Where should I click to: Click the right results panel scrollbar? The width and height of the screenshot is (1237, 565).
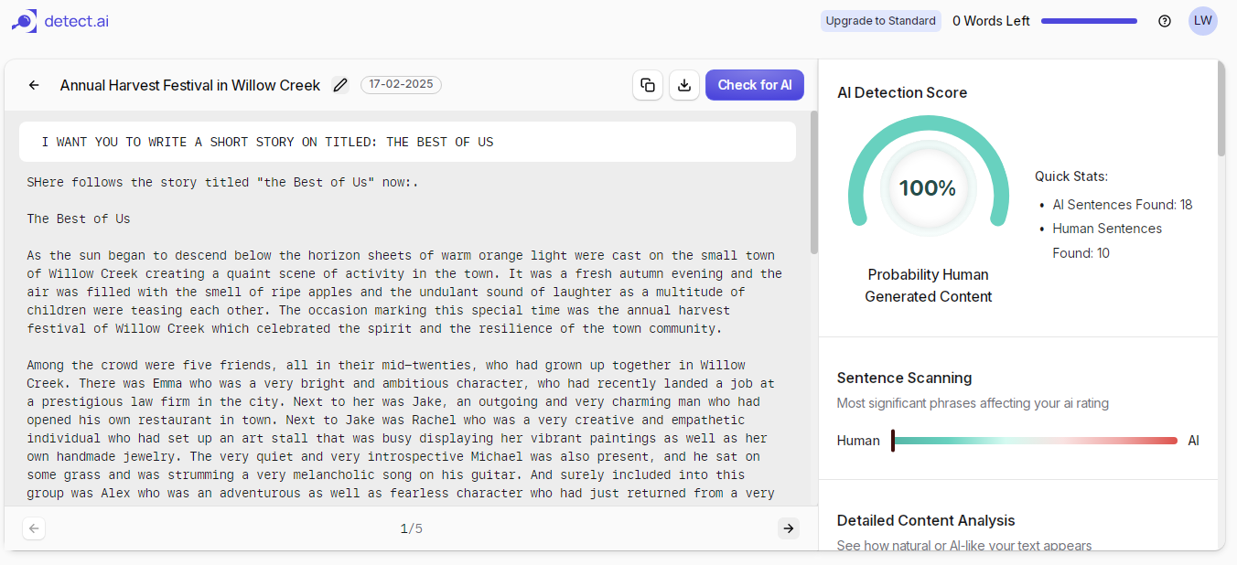[x=1221, y=108]
